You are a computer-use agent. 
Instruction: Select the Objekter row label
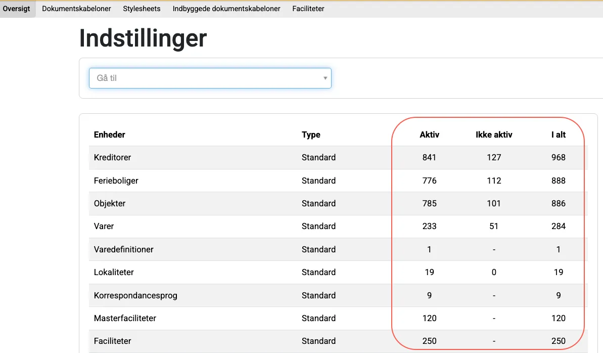click(x=110, y=203)
